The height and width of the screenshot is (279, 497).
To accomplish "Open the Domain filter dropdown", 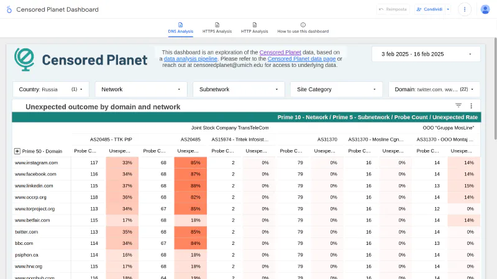I will coord(434,89).
